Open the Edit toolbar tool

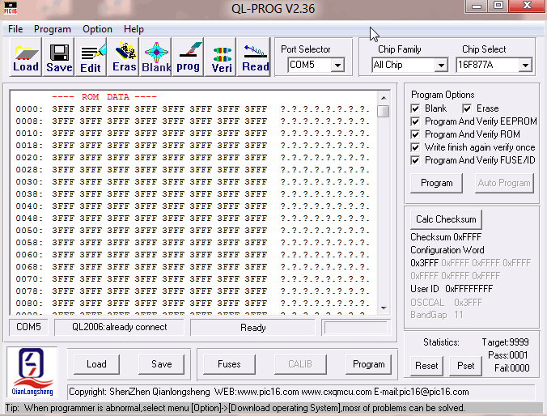91,57
